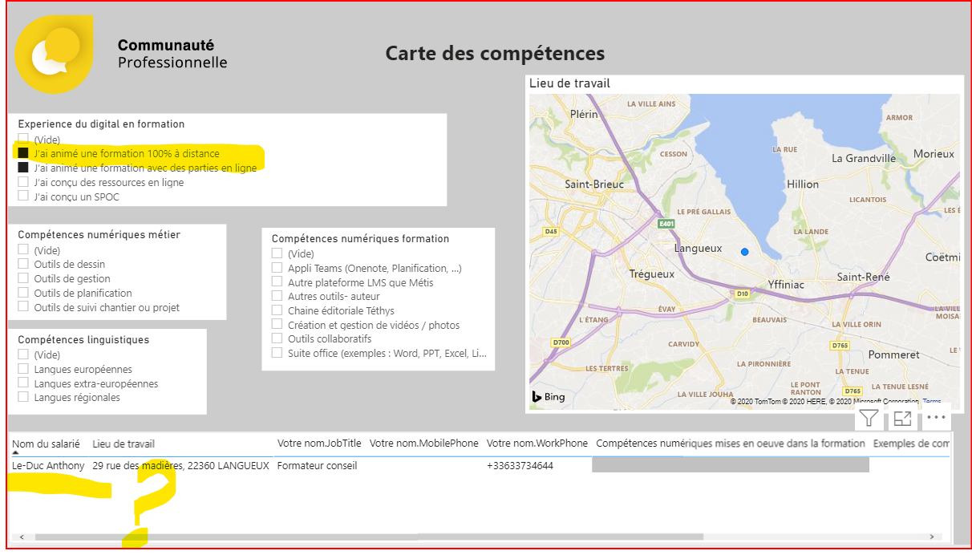Check Chaine éditoriale Téthys
Image resolution: width=972 pixels, height=555 pixels.
click(x=277, y=310)
